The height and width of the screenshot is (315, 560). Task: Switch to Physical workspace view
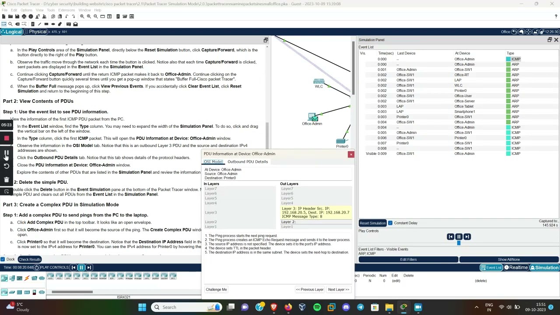coord(35,32)
